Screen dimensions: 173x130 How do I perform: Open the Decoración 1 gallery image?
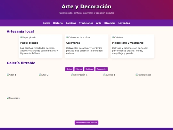click(x=79, y=75)
